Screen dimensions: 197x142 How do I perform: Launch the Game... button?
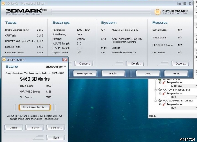176,73
